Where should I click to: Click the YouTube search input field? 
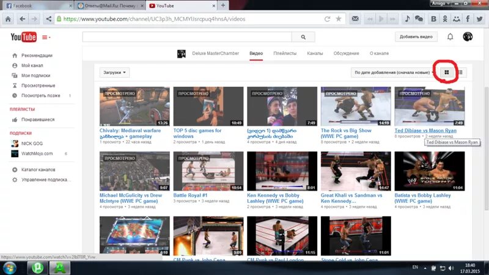tap(187, 37)
